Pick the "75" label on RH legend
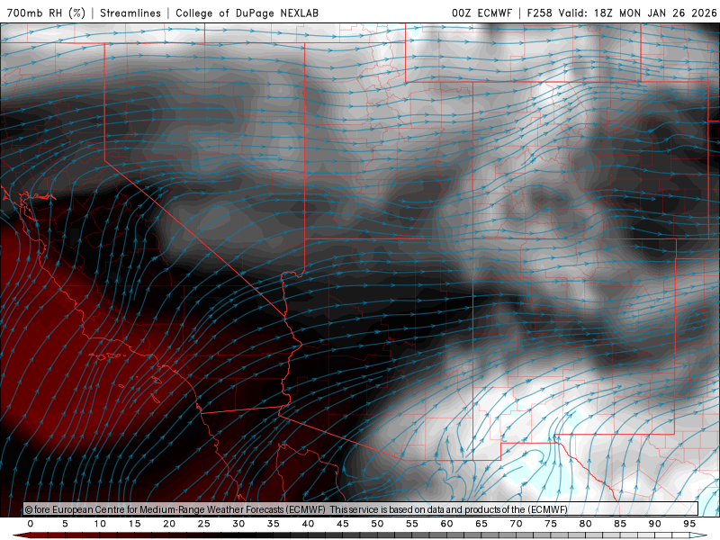 point(551,524)
